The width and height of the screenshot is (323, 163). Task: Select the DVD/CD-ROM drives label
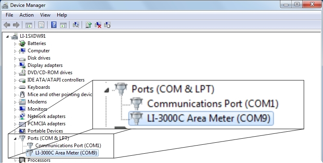pos(50,73)
